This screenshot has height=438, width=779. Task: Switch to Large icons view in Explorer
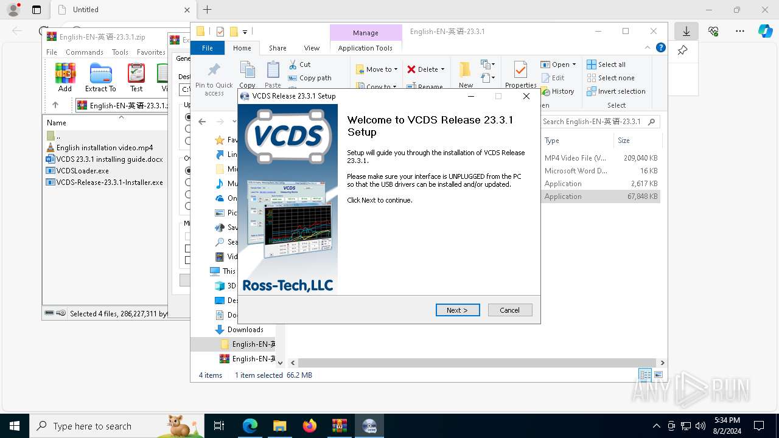click(658, 375)
